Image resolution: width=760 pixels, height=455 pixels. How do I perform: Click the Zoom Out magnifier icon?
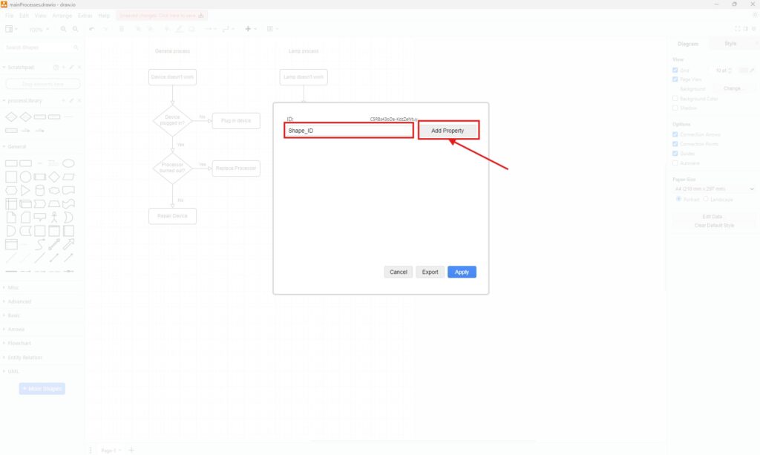tap(76, 29)
